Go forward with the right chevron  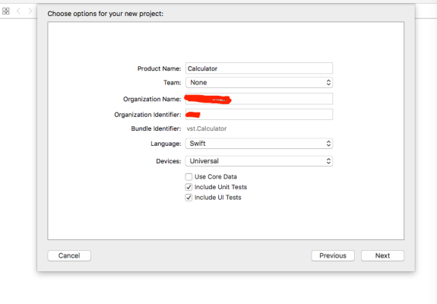coord(30,11)
